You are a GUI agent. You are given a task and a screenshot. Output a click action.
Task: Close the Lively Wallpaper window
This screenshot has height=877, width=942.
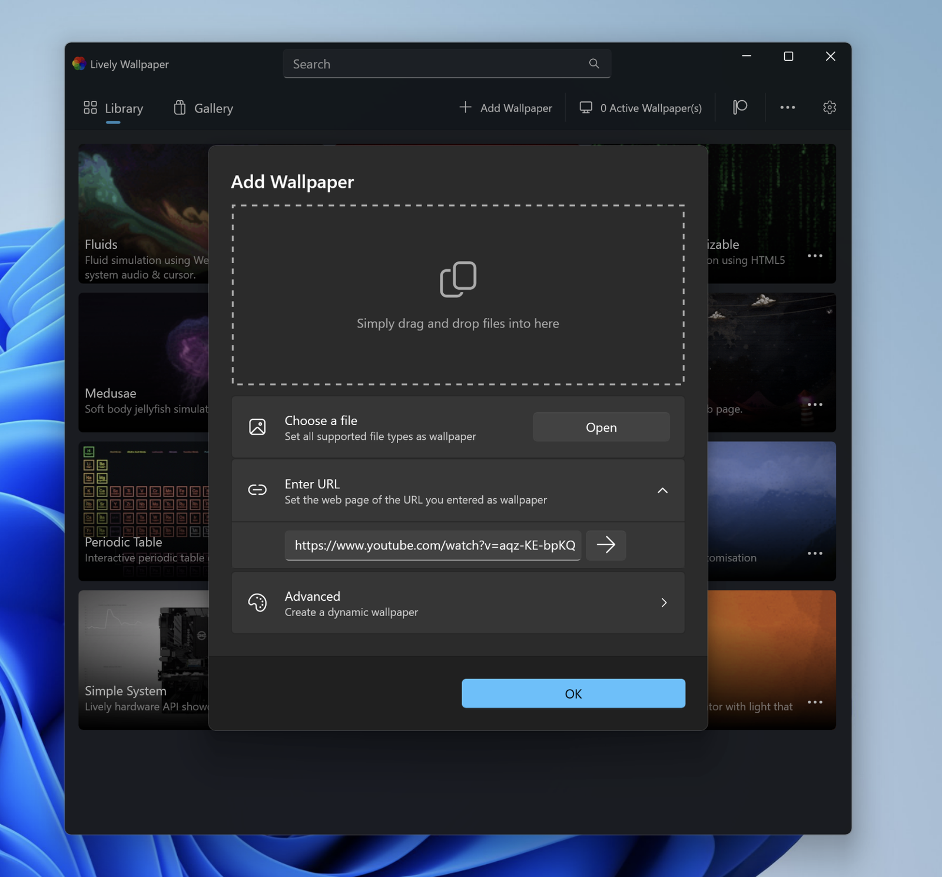click(830, 56)
